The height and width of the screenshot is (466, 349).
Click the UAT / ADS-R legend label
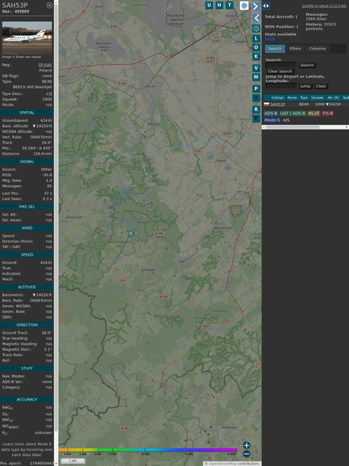pyautogui.click(x=293, y=114)
